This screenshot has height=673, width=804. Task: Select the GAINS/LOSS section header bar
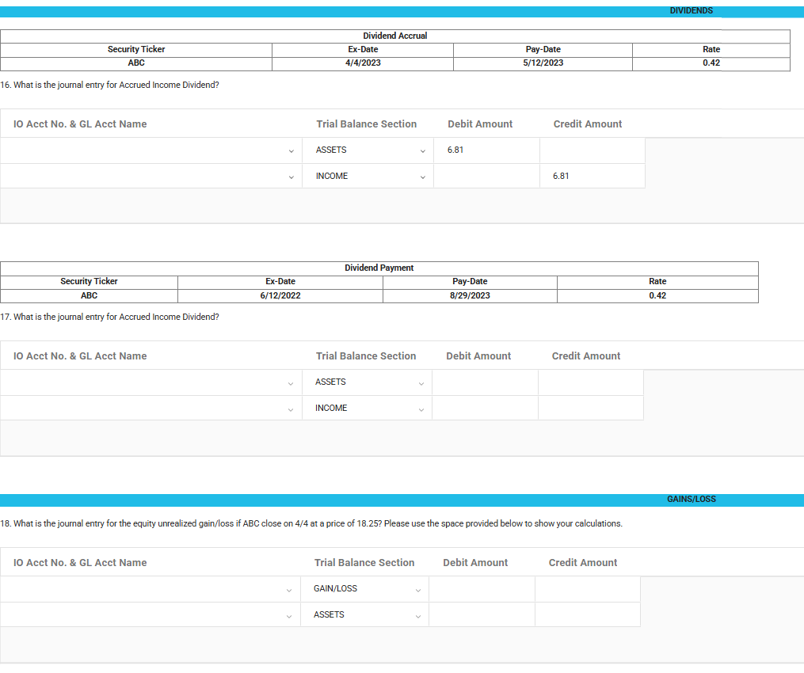click(692, 499)
